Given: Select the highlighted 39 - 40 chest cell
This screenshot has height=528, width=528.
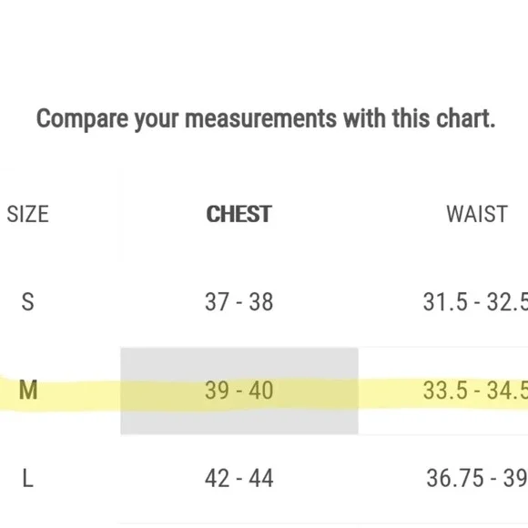Looking at the screenshot, I should pyautogui.click(x=239, y=391).
